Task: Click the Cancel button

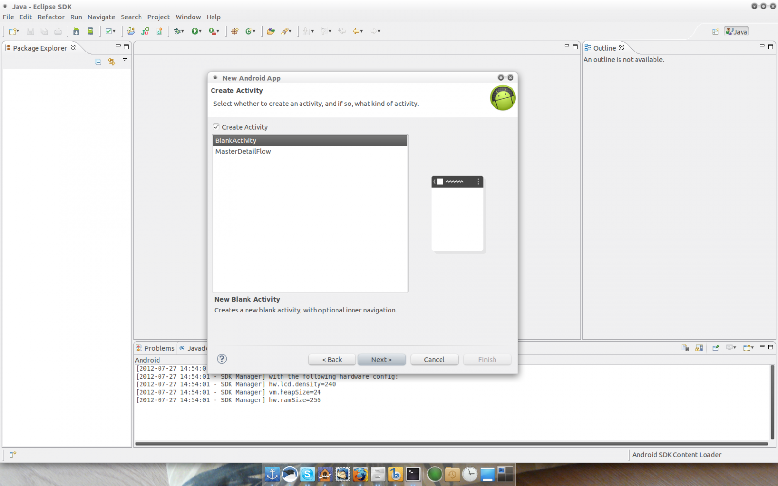Action: (x=434, y=360)
